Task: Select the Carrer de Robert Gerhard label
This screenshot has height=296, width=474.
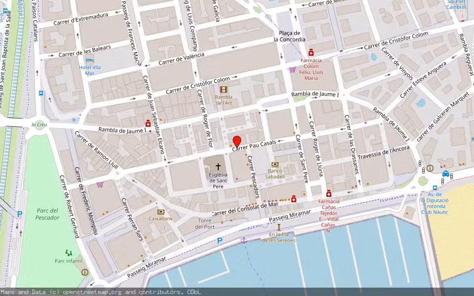Action: (70, 207)
